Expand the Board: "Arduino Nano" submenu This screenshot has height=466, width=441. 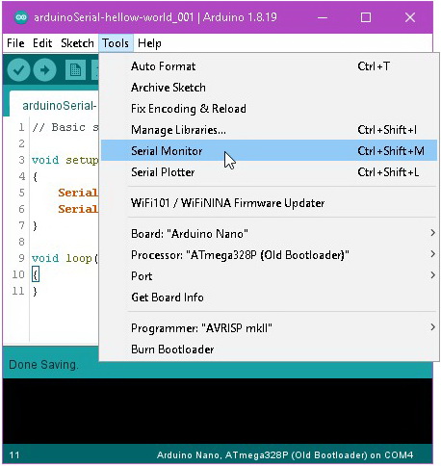pyautogui.click(x=269, y=233)
